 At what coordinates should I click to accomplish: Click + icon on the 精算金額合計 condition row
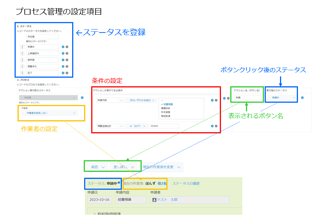click(x=212, y=126)
